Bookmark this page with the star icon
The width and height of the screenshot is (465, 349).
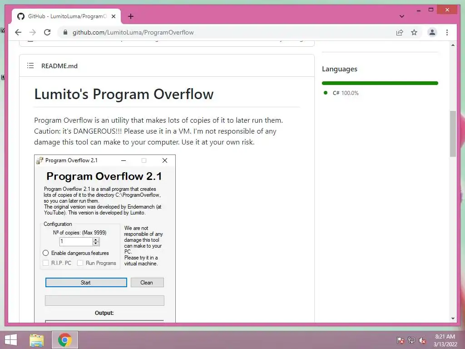click(414, 32)
